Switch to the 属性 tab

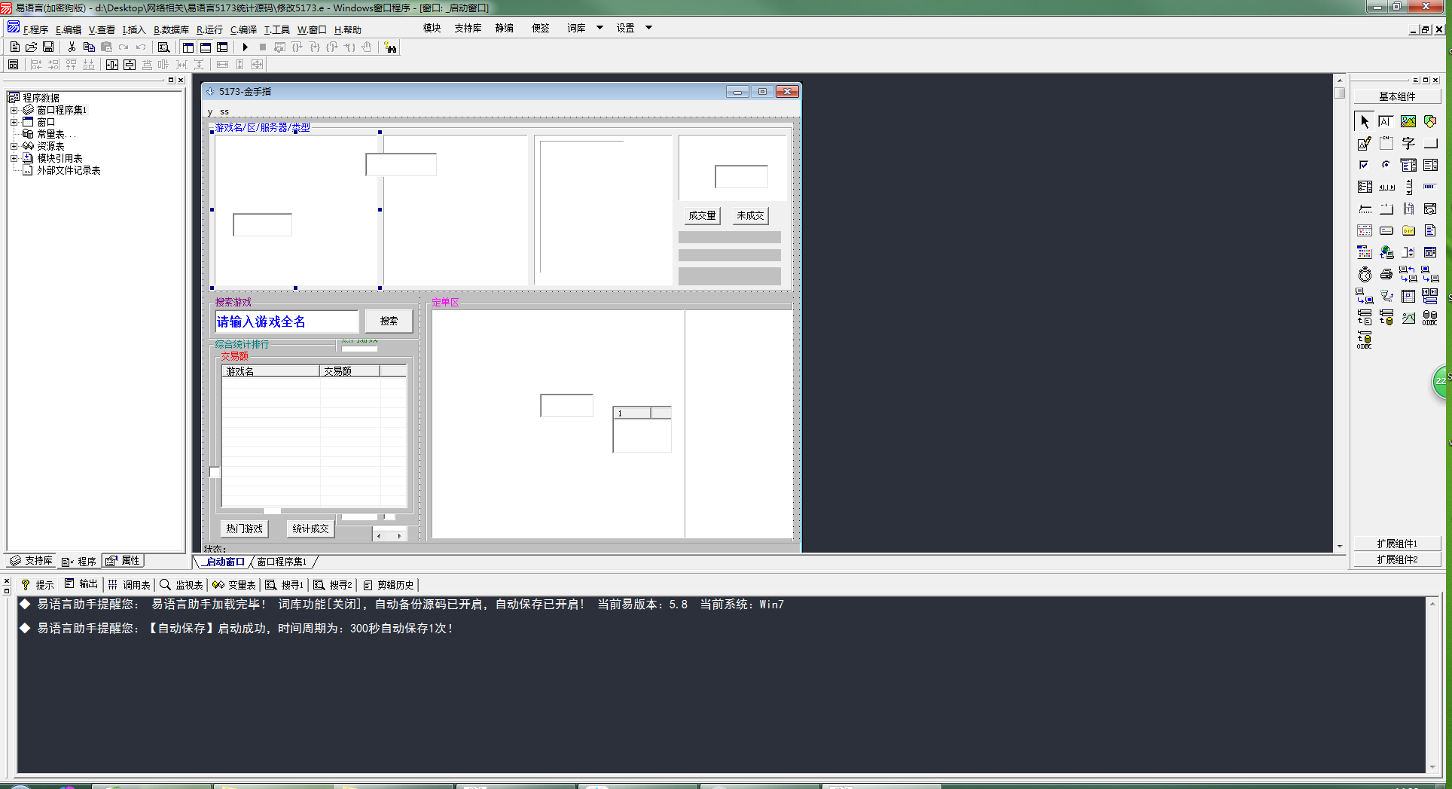click(x=123, y=561)
